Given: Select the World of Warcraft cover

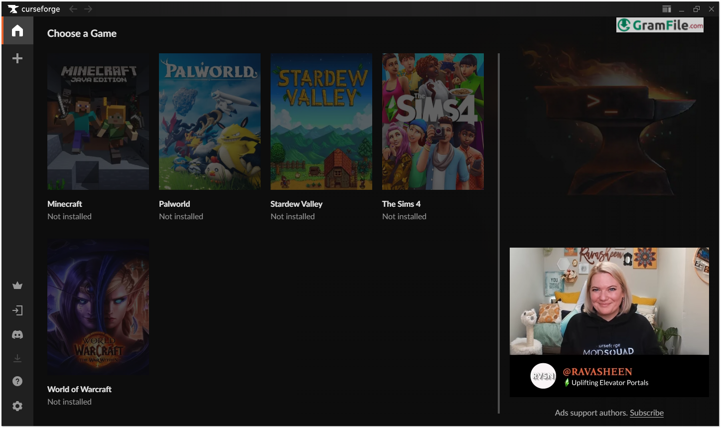Looking at the screenshot, I should [x=98, y=307].
